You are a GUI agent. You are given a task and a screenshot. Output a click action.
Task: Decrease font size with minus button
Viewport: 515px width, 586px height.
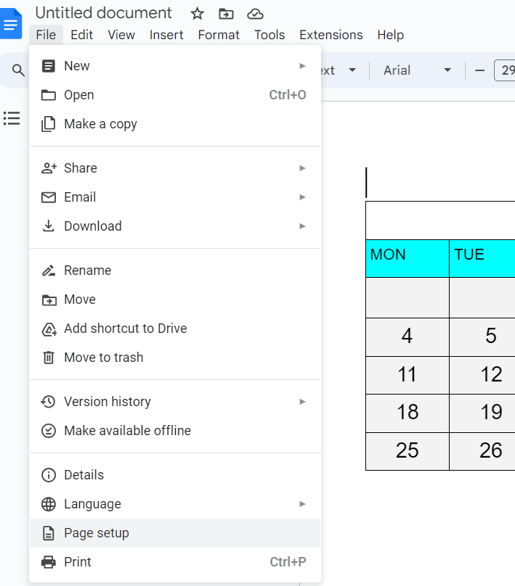tap(479, 70)
